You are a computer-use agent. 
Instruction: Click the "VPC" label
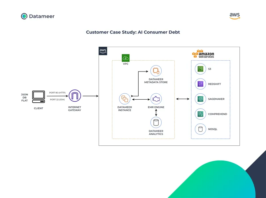[x=126, y=64]
